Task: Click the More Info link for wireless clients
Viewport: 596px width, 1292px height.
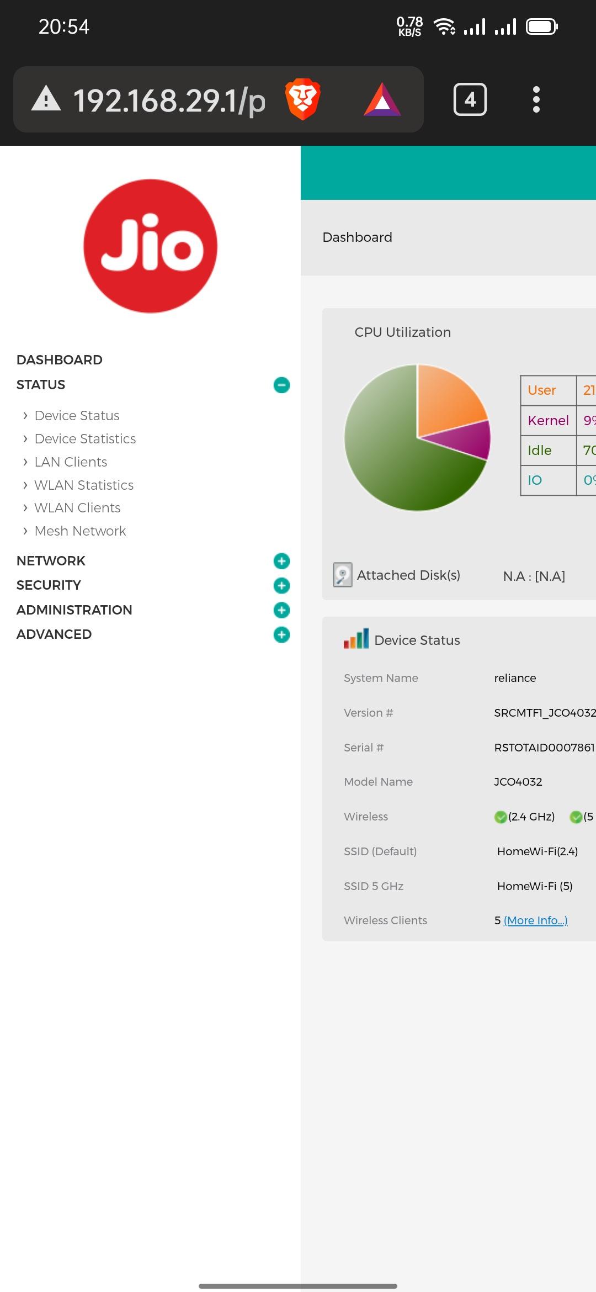Action: click(x=535, y=920)
